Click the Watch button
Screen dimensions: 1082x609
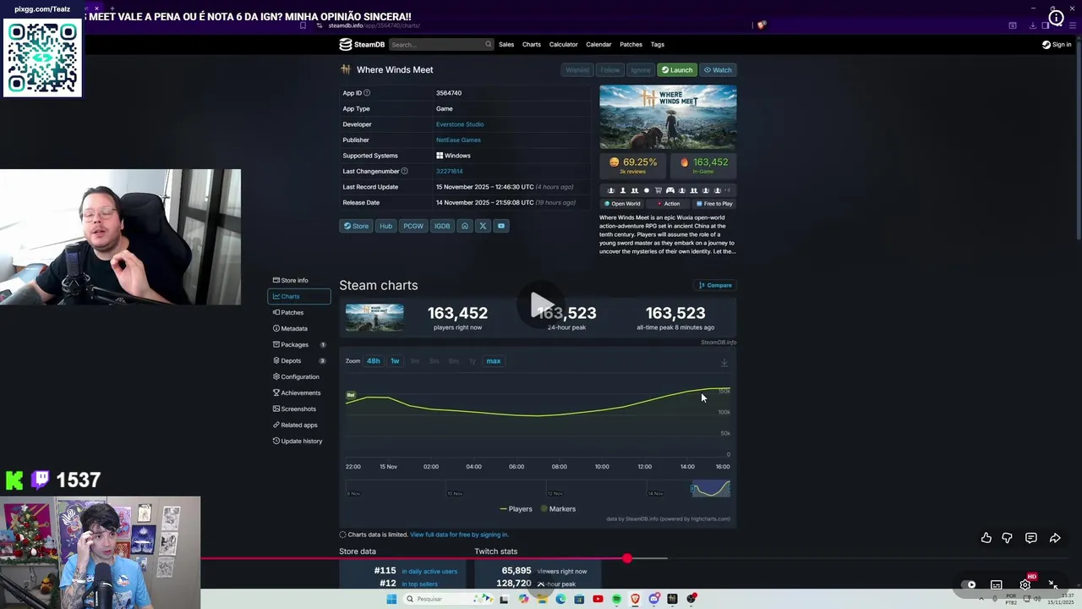[718, 70]
